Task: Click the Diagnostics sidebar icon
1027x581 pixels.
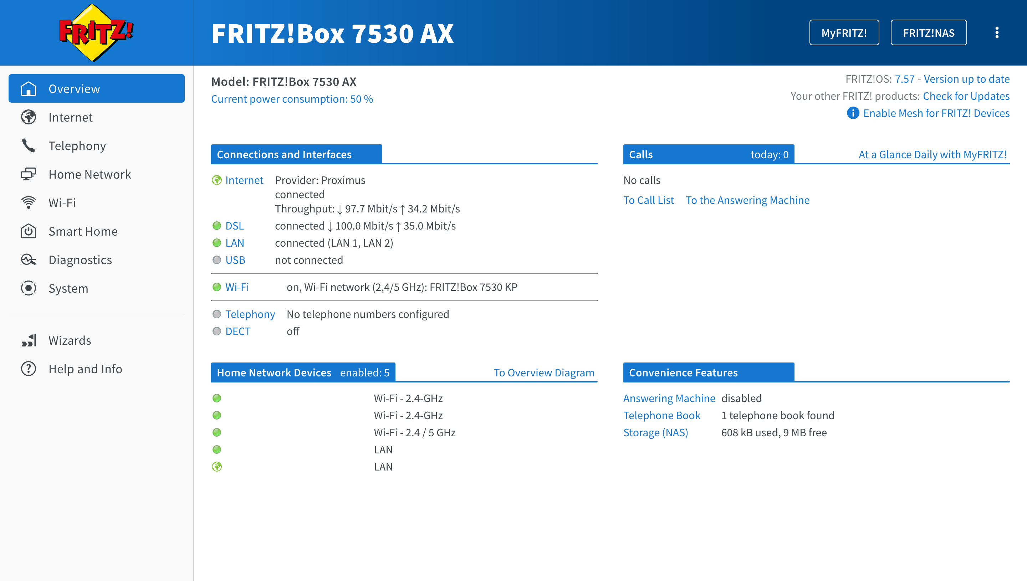Action: pos(28,260)
